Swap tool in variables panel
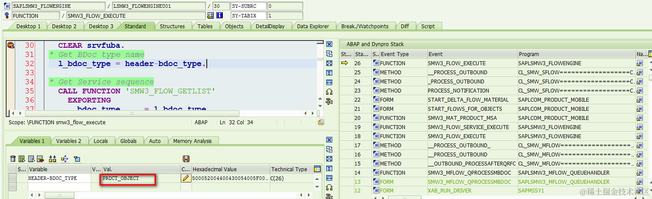Image resolution: width=652 pixels, height=199 pixels. 329,149
